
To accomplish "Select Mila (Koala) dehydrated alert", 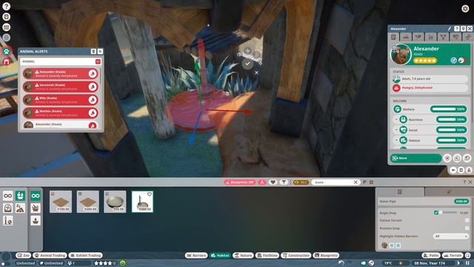I will [60, 100].
